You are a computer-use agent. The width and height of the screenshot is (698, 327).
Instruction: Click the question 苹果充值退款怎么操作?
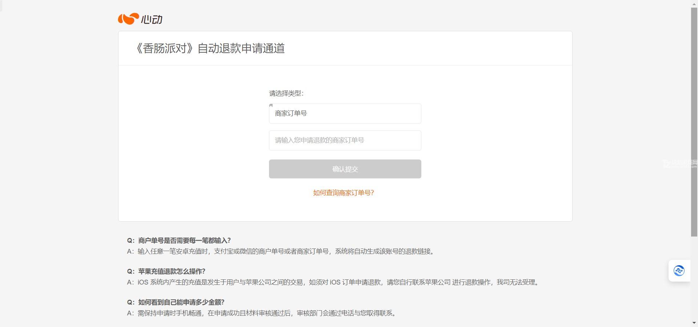[x=166, y=271]
